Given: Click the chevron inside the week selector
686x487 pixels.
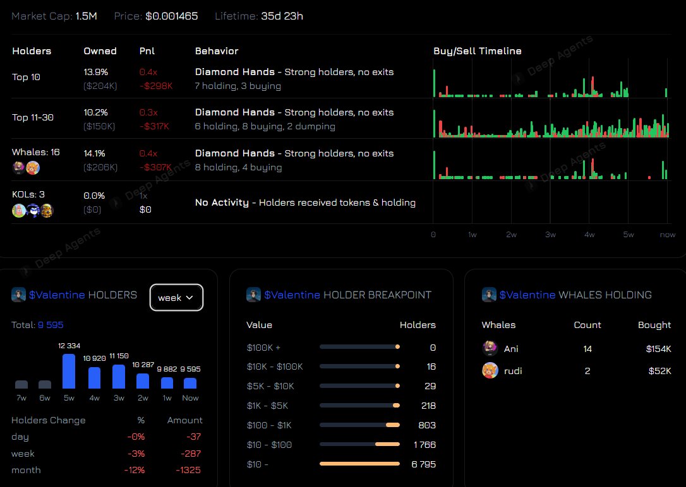Looking at the screenshot, I should click(190, 297).
